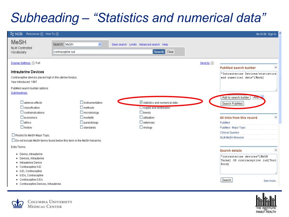Click the Search PubMed button

[232, 103]
